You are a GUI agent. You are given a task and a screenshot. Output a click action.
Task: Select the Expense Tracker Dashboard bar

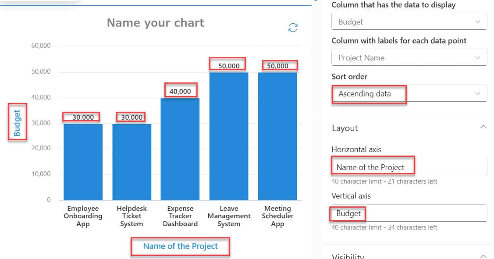(x=180, y=149)
